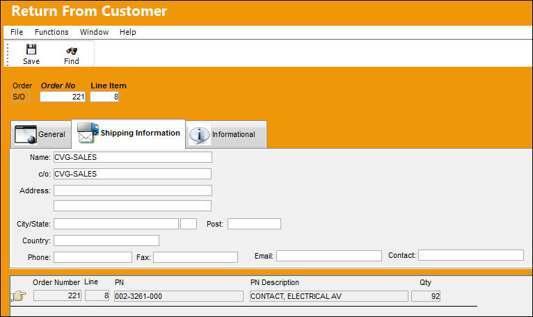The image size is (533, 317).
Task: Click the toolbar drag handle dots
Action: (x=8, y=54)
